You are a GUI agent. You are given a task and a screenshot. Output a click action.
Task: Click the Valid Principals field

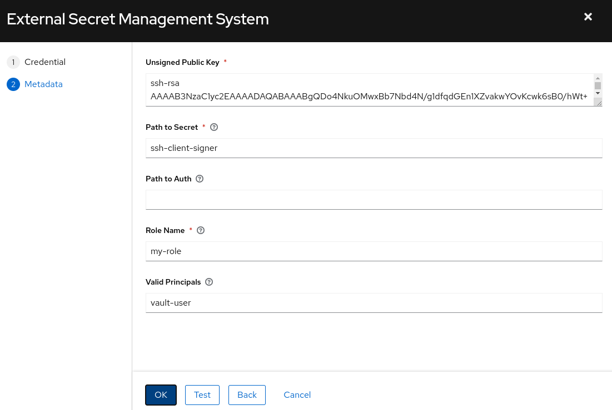[374, 303]
